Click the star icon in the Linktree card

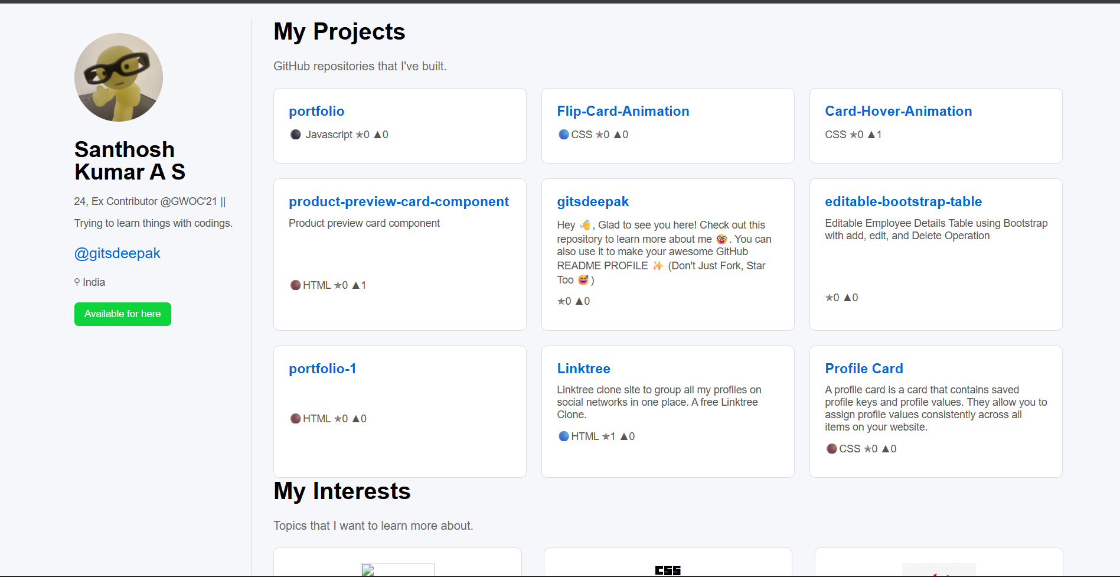[605, 436]
